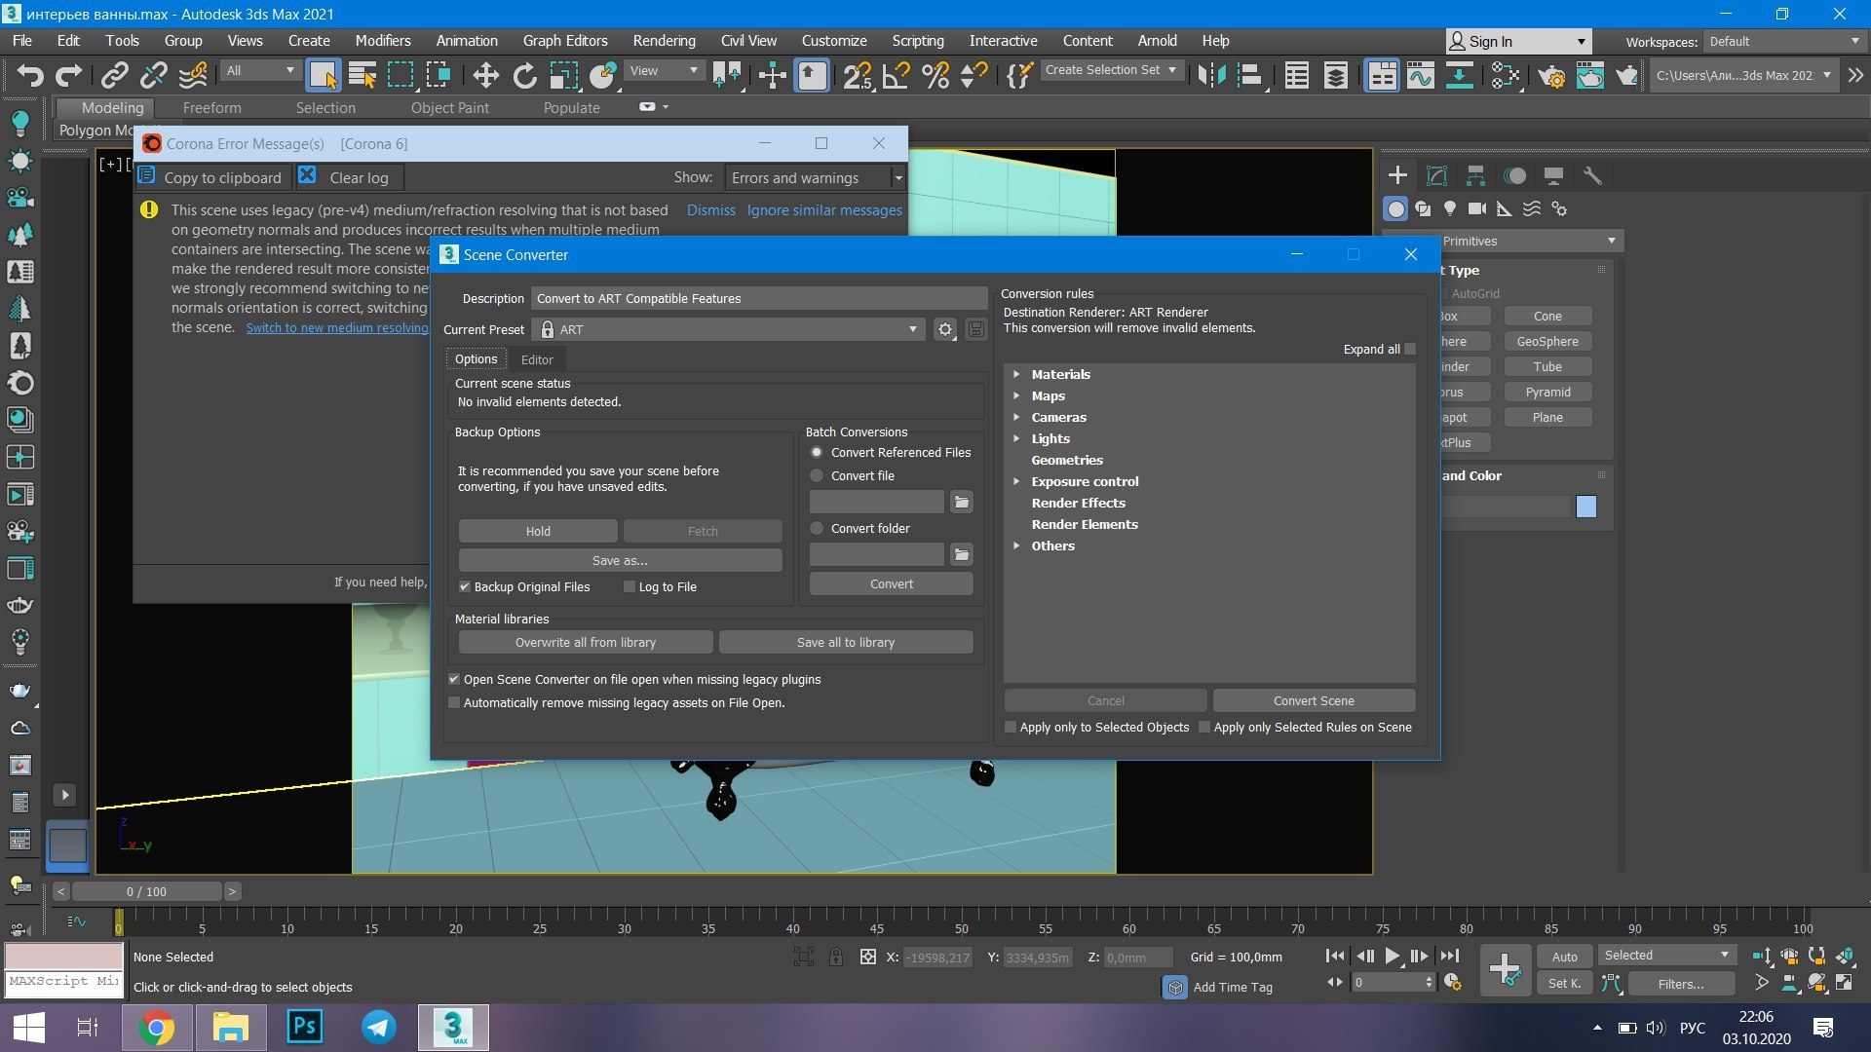Switch to Freeform ribbon tab
This screenshot has height=1052, width=1871.
point(211,107)
